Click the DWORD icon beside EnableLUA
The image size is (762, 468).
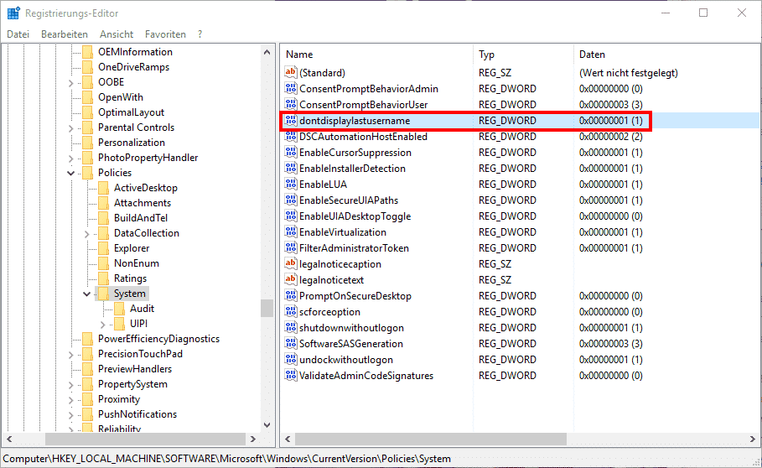click(291, 185)
